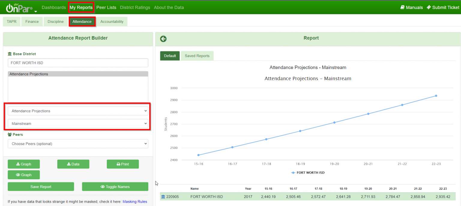Open the Attendance Projections report dropdown

(x=78, y=111)
